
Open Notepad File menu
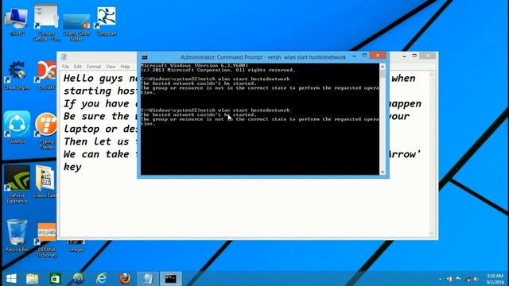tap(65, 67)
